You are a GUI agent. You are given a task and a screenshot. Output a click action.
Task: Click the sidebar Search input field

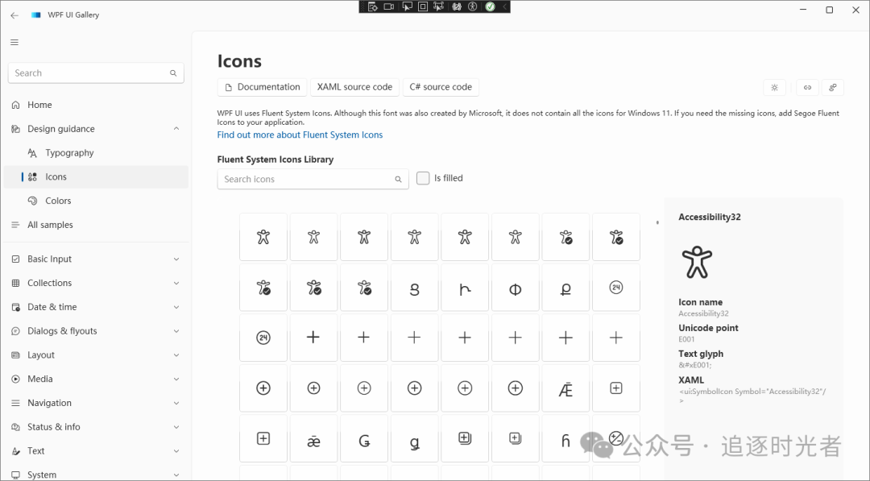coord(96,73)
